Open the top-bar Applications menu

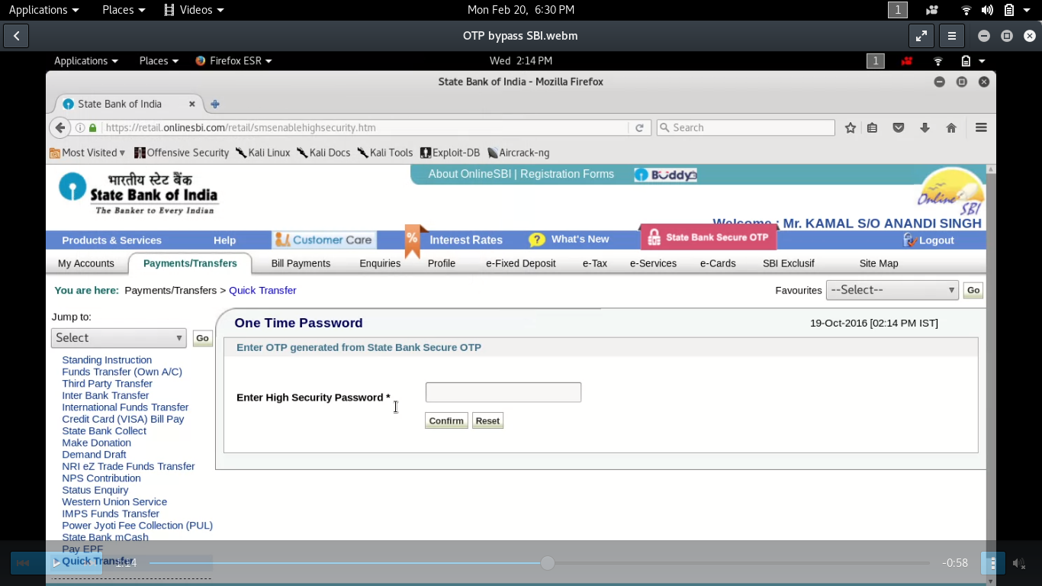[x=43, y=10]
